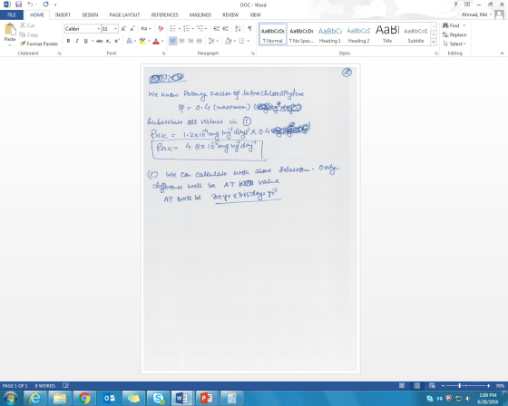Click the Redo icon in title bar
The width and height of the screenshot is (508, 406).
coord(45,5)
